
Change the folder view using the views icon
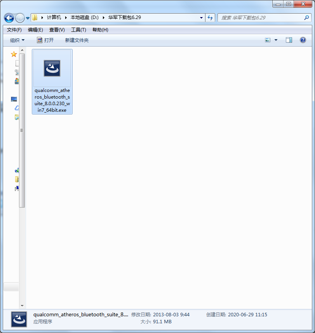[x=268, y=40]
